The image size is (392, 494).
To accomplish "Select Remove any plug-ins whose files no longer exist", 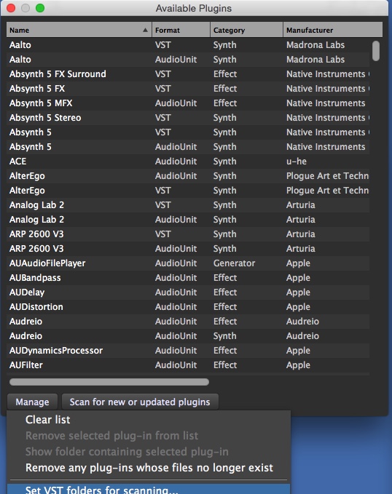I will click(149, 468).
